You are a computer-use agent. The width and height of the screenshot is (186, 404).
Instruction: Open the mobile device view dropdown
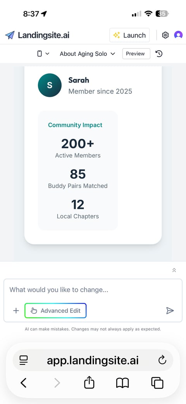43,54
